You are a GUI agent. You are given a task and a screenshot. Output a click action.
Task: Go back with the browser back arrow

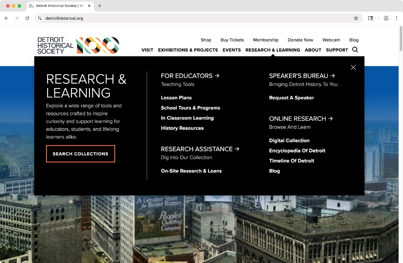[6, 18]
